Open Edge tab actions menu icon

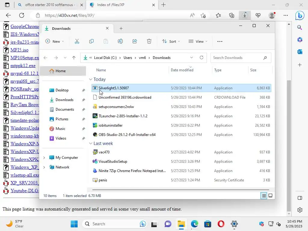click(7, 5)
